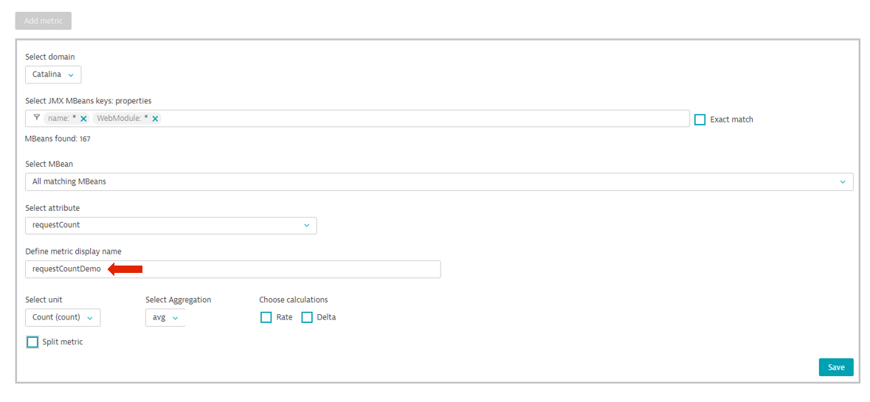The image size is (870, 402).
Task: Open the Count (count) unit dropdown
Action: [x=63, y=318]
